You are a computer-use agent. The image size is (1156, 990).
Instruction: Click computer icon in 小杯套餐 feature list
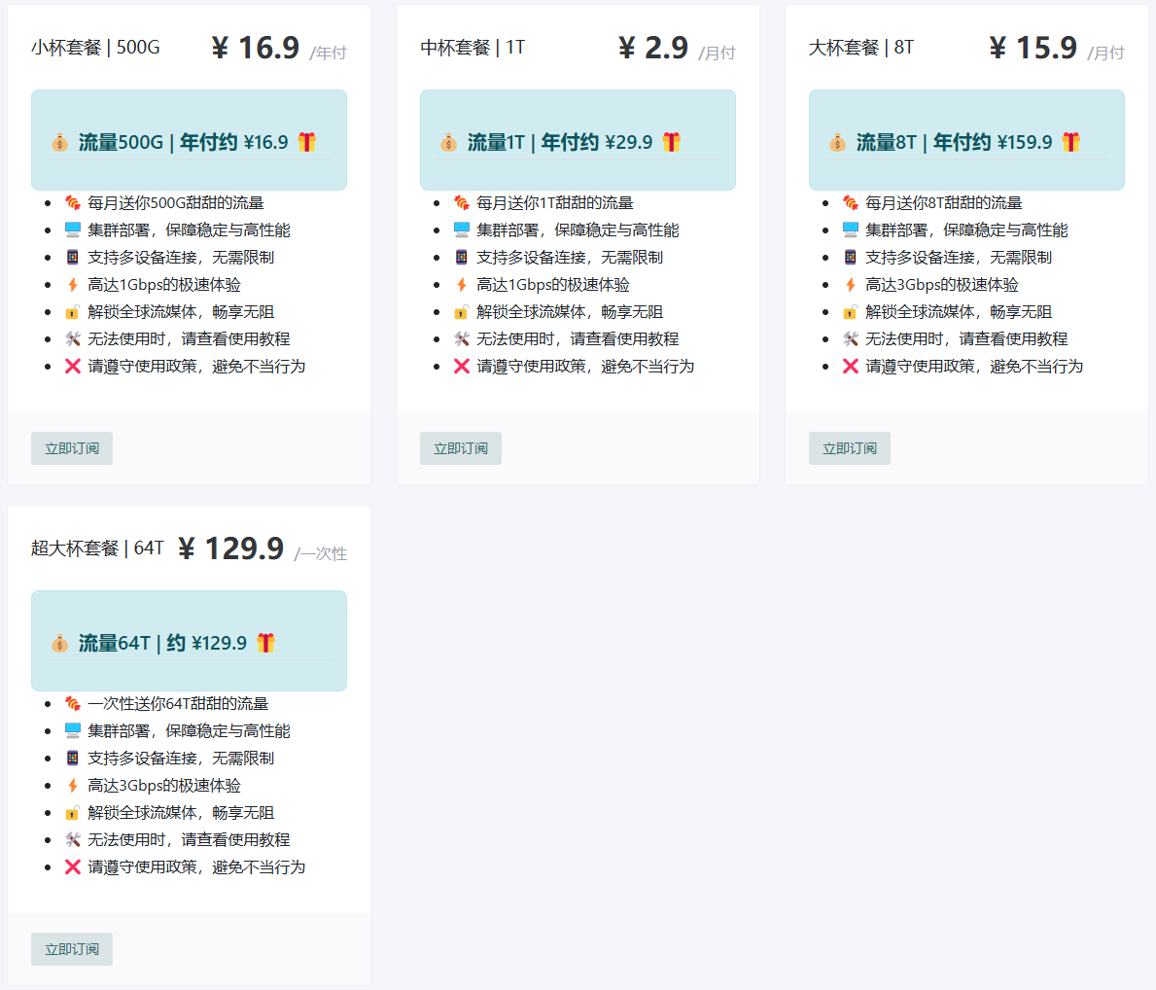point(72,230)
